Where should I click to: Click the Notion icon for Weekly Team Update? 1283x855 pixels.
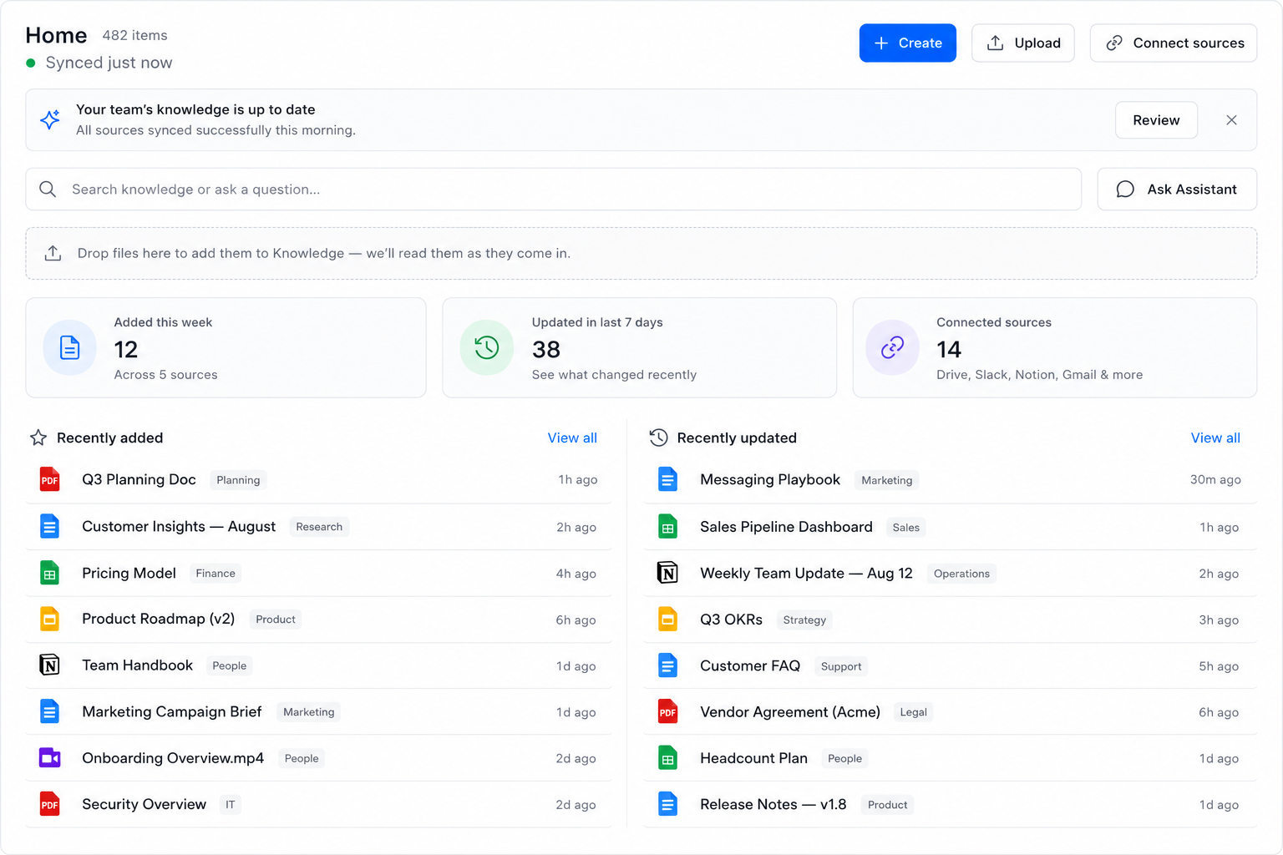(x=667, y=573)
